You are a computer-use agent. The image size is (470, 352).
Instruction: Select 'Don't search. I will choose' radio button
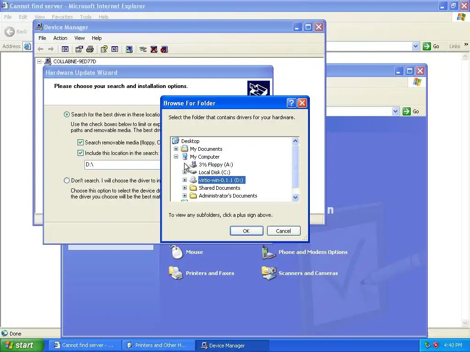point(67,180)
